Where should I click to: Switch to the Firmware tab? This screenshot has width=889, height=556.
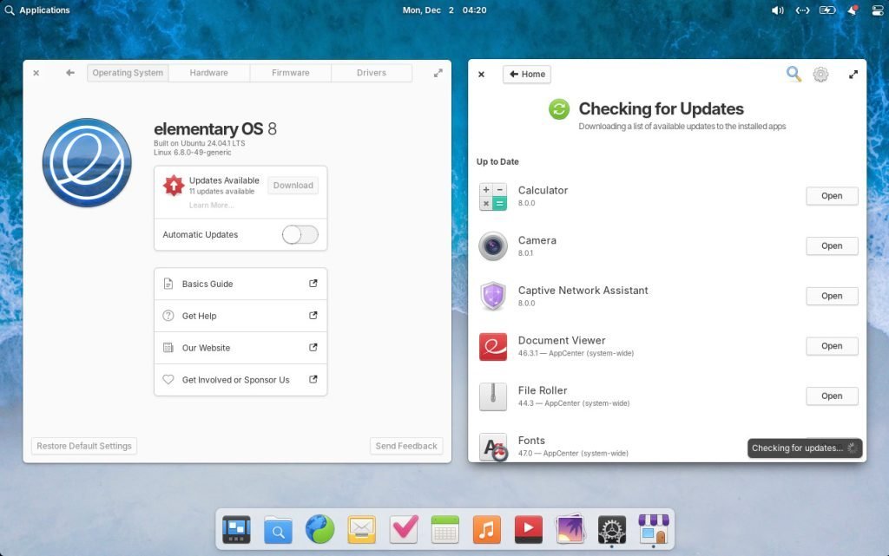pyautogui.click(x=290, y=73)
